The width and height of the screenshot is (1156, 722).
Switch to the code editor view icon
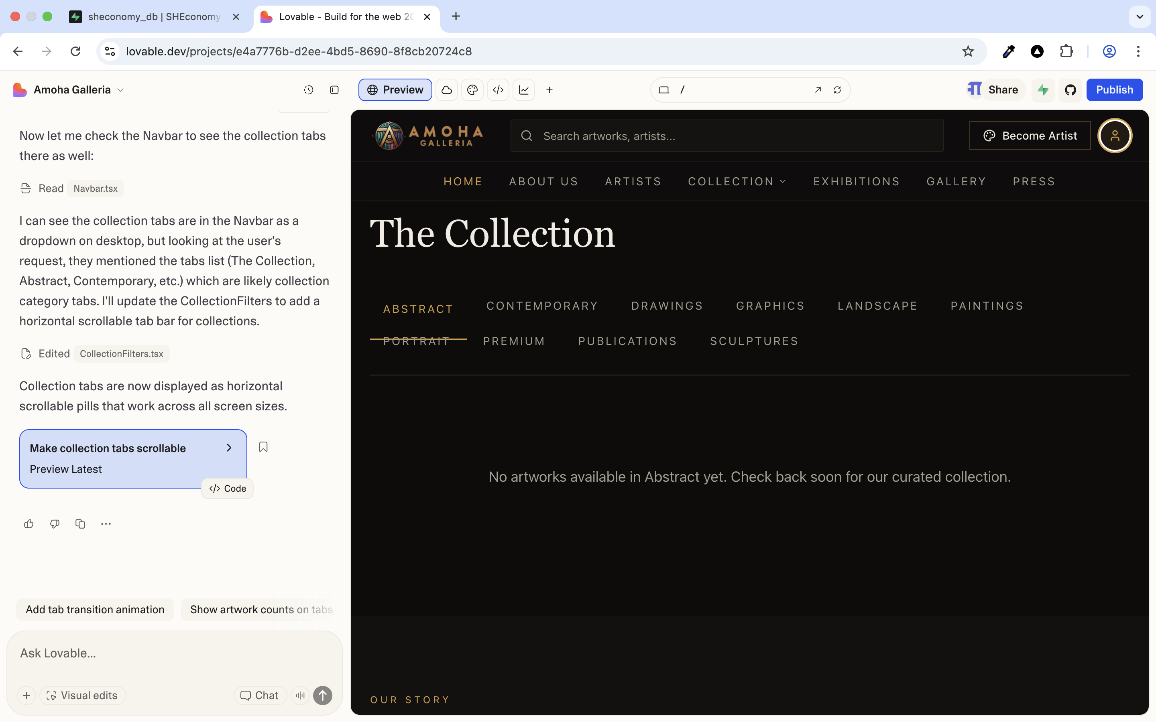click(498, 90)
